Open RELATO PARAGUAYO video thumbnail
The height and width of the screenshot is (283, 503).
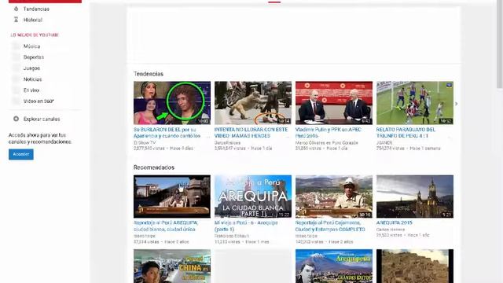pyautogui.click(x=415, y=103)
